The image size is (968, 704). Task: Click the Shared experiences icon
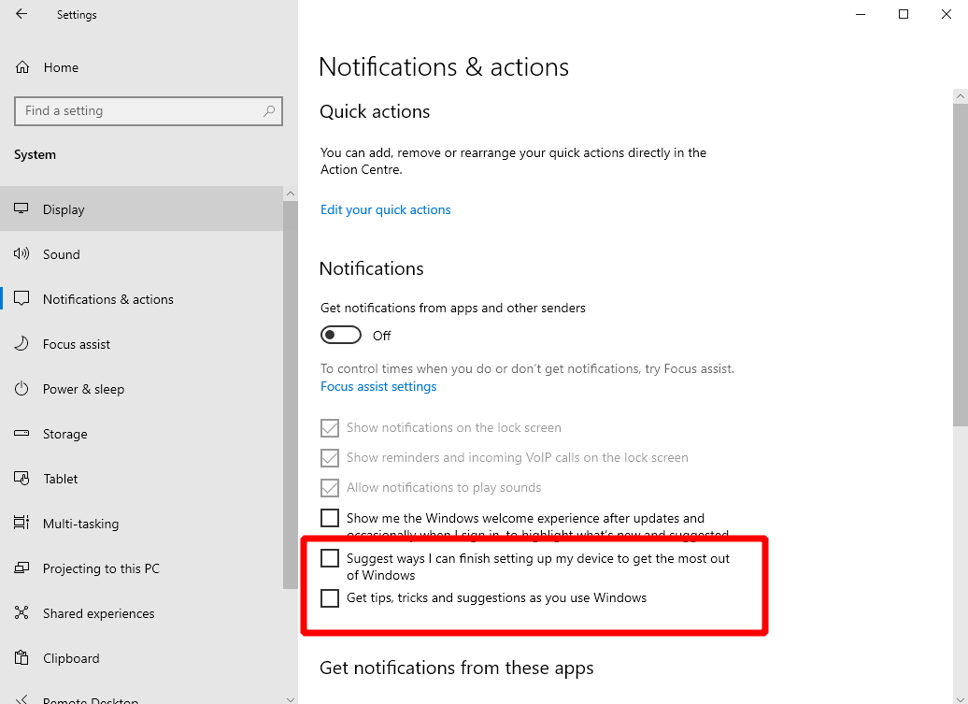(21, 612)
